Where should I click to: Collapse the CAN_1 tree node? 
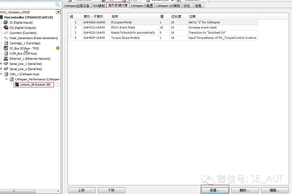coord(1,74)
